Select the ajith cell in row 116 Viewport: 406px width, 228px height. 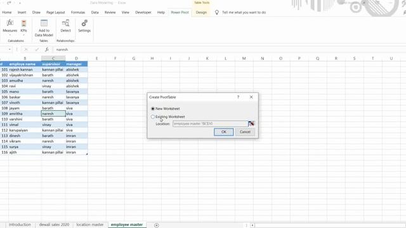tap(25, 152)
